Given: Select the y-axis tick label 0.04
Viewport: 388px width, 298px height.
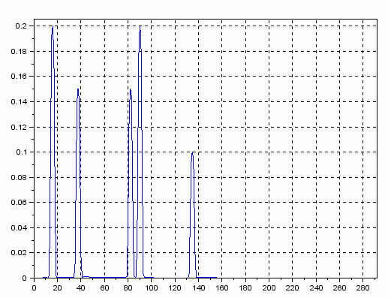Looking at the screenshot, I should click(x=19, y=227).
